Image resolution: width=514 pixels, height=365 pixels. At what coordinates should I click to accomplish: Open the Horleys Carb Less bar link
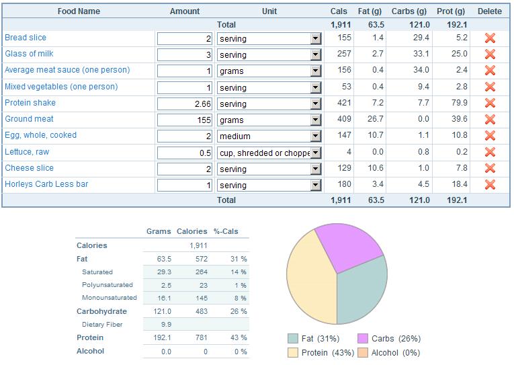46,184
